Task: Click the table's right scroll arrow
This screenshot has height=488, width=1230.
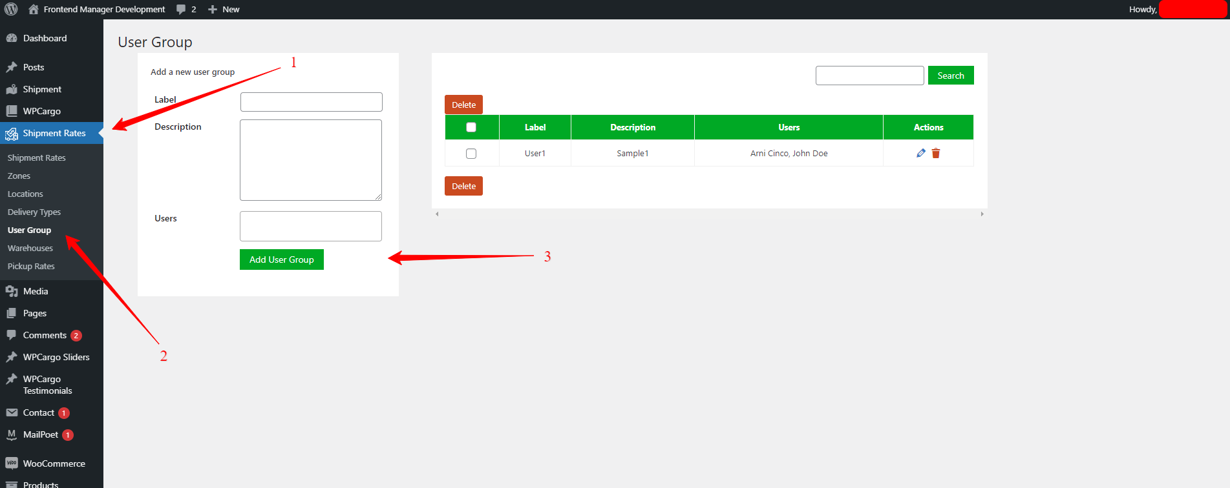Action: 982,214
